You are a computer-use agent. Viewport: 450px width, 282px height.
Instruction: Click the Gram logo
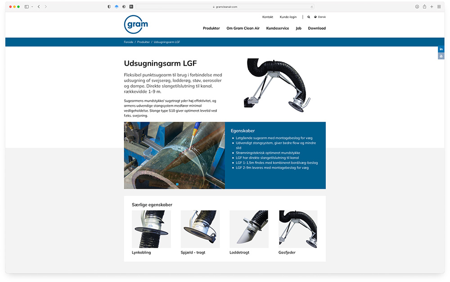click(x=136, y=24)
